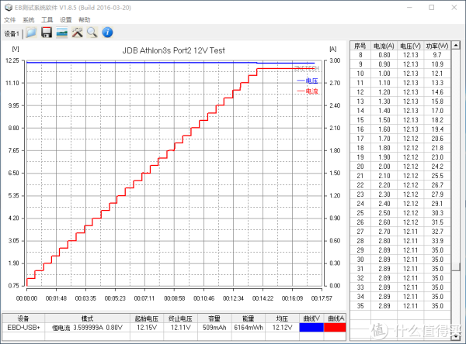Open the 系统 menu
The image size is (466, 344).
[x=29, y=20]
